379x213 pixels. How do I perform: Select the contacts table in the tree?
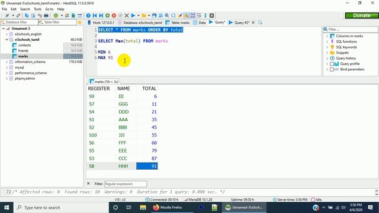tap(24, 45)
